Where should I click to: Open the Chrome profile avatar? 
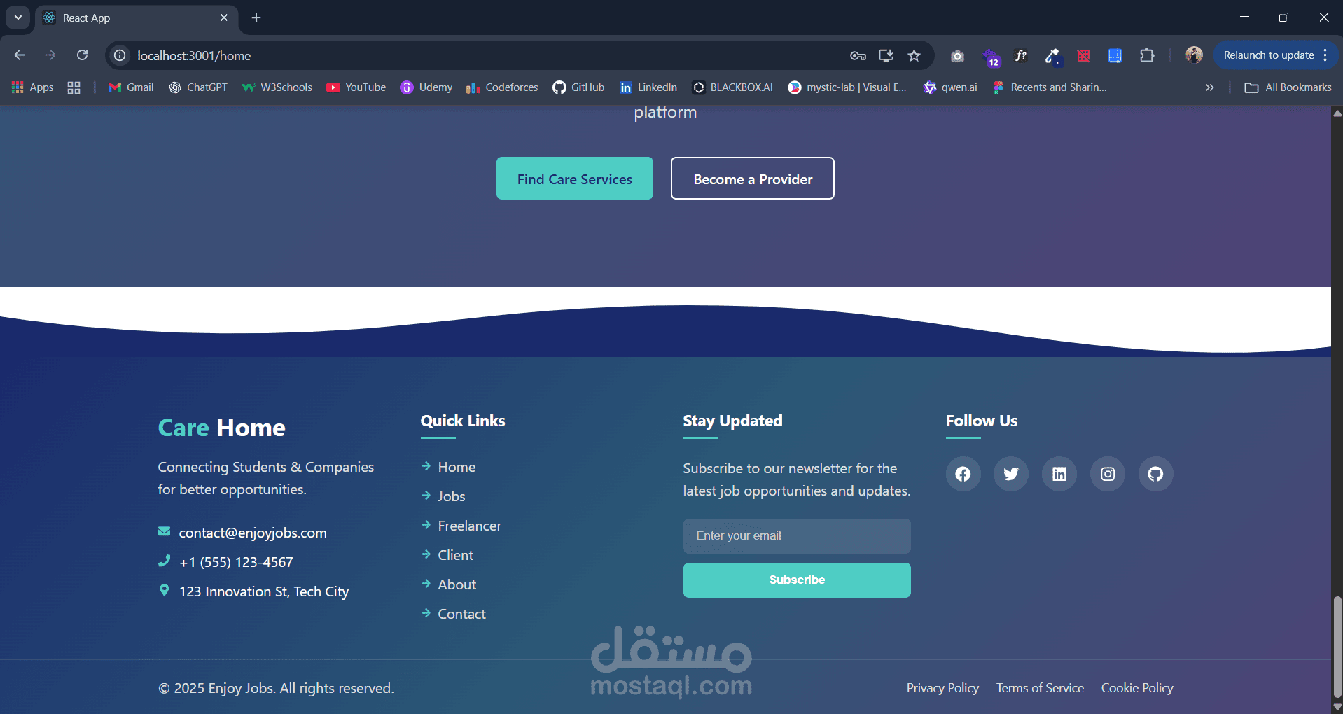1194,55
